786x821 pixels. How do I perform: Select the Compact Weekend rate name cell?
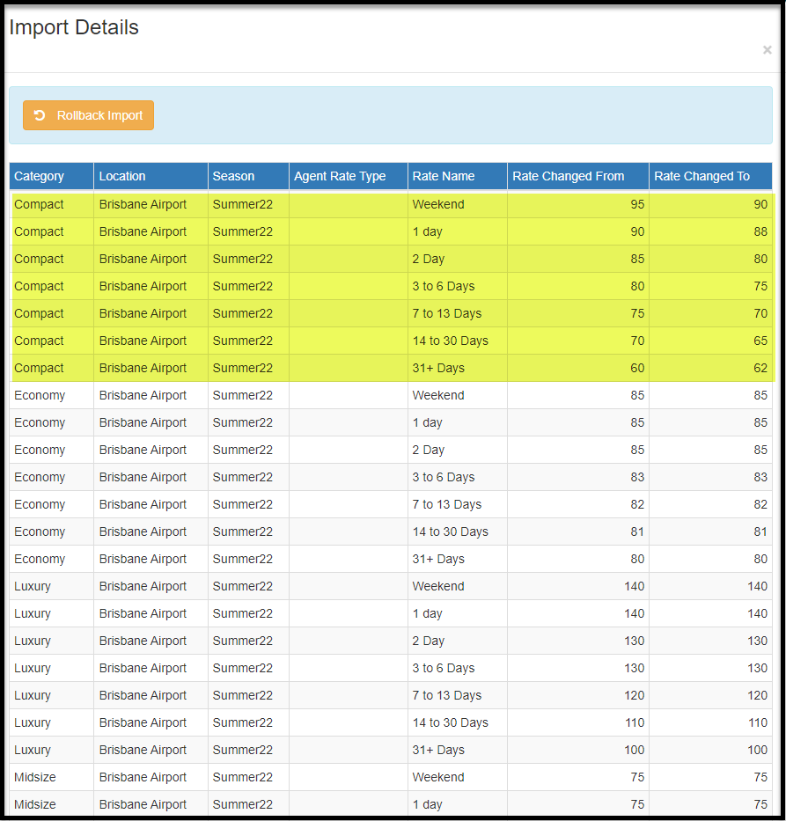point(457,204)
